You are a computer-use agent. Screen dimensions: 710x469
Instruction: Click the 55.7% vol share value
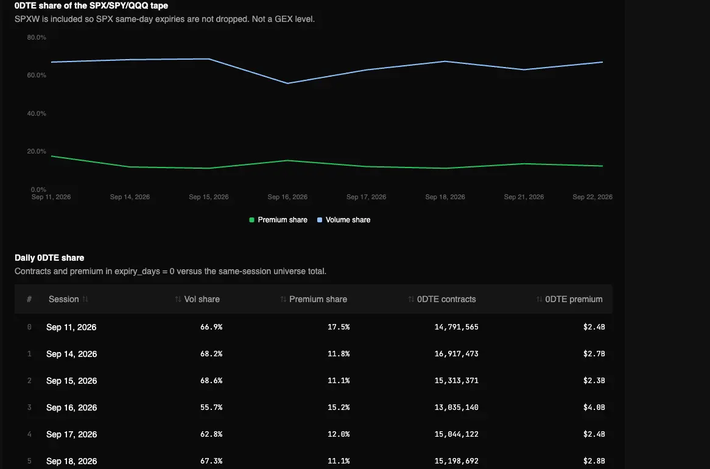(x=211, y=407)
